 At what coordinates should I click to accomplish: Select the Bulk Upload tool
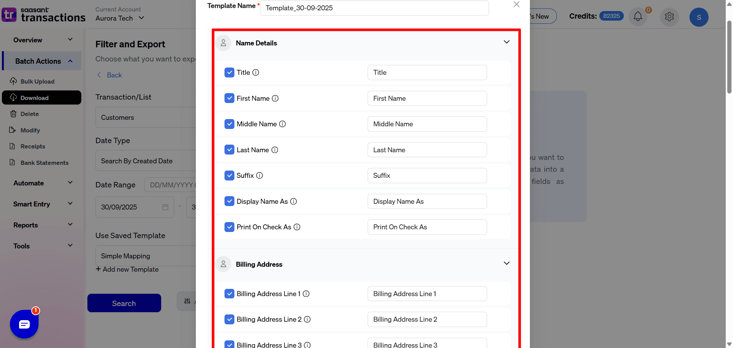click(37, 81)
